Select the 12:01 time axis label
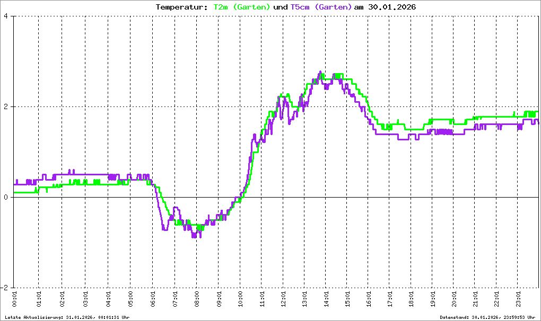 coord(283,299)
